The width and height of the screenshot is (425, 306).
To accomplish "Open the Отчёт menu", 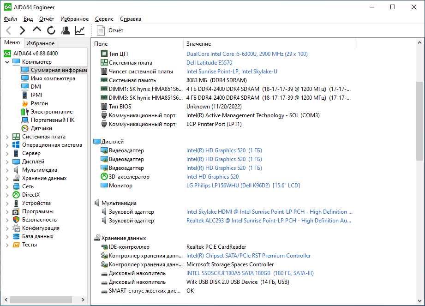I will [46, 19].
